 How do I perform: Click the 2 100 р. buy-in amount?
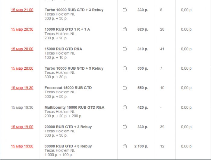click(x=141, y=146)
